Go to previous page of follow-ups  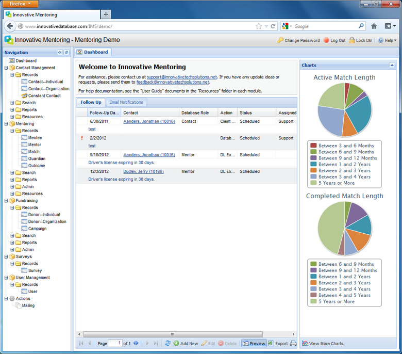90,344
